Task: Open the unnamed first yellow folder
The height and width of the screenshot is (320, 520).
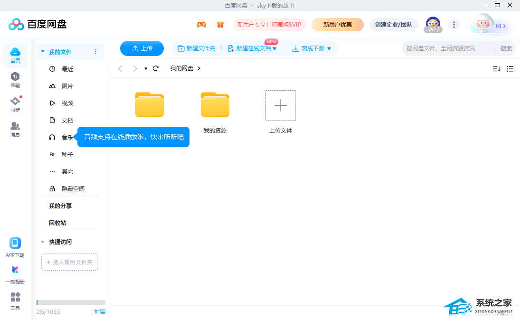Action: pos(150,104)
